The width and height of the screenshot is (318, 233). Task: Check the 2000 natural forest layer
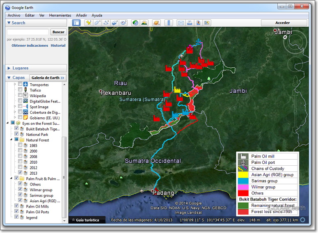coord(20,150)
